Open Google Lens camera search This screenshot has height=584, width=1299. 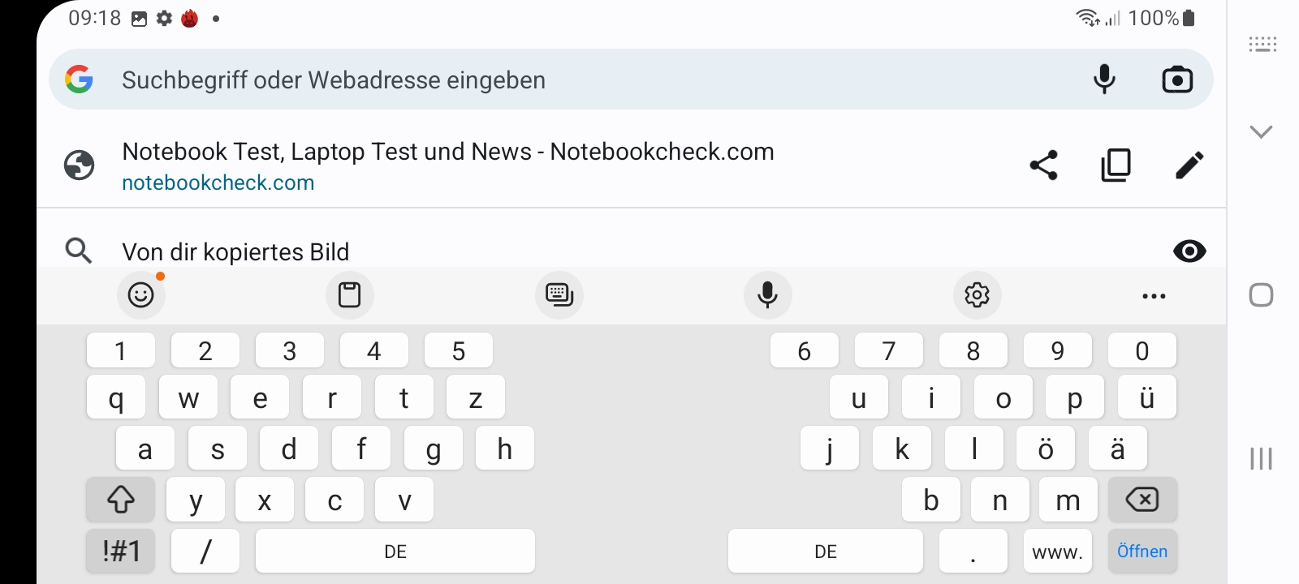point(1177,79)
